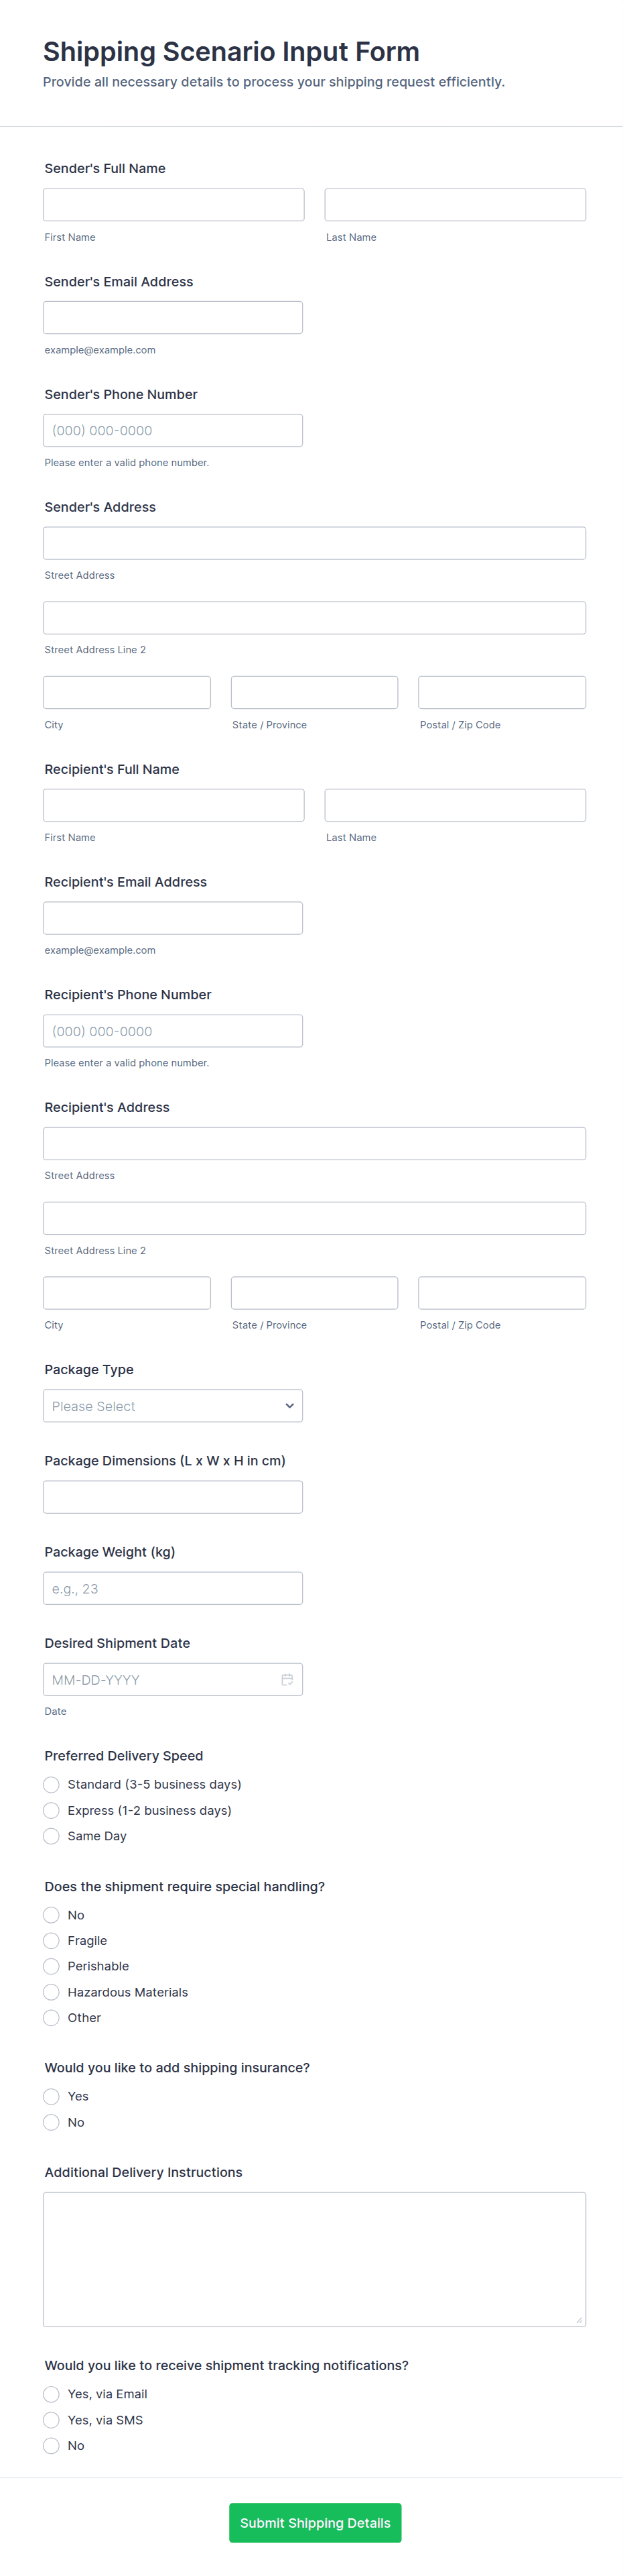Click Recipient's Phone Number input

click(x=173, y=1031)
